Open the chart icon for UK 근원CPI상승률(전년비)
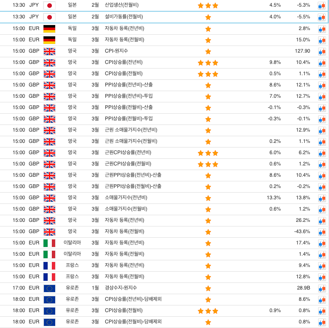 click(x=321, y=153)
